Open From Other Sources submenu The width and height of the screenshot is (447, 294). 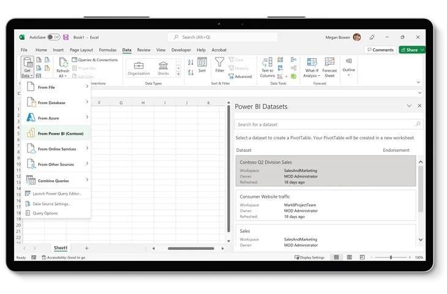(x=56, y=164)
